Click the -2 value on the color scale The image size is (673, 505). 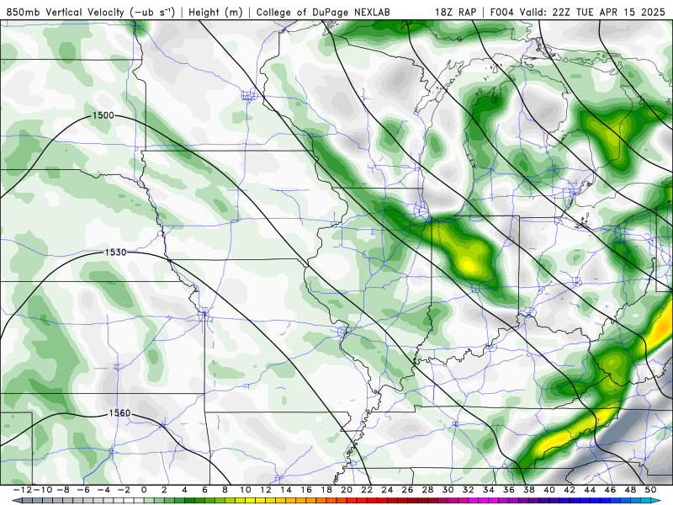tap(123, 490)
